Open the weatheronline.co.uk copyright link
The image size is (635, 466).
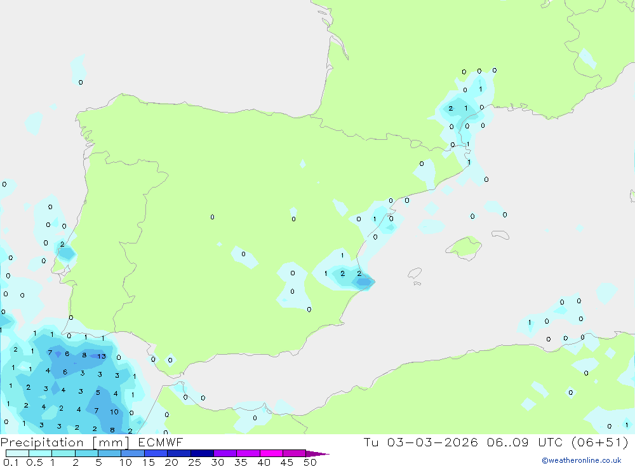[x=582, y=460]
